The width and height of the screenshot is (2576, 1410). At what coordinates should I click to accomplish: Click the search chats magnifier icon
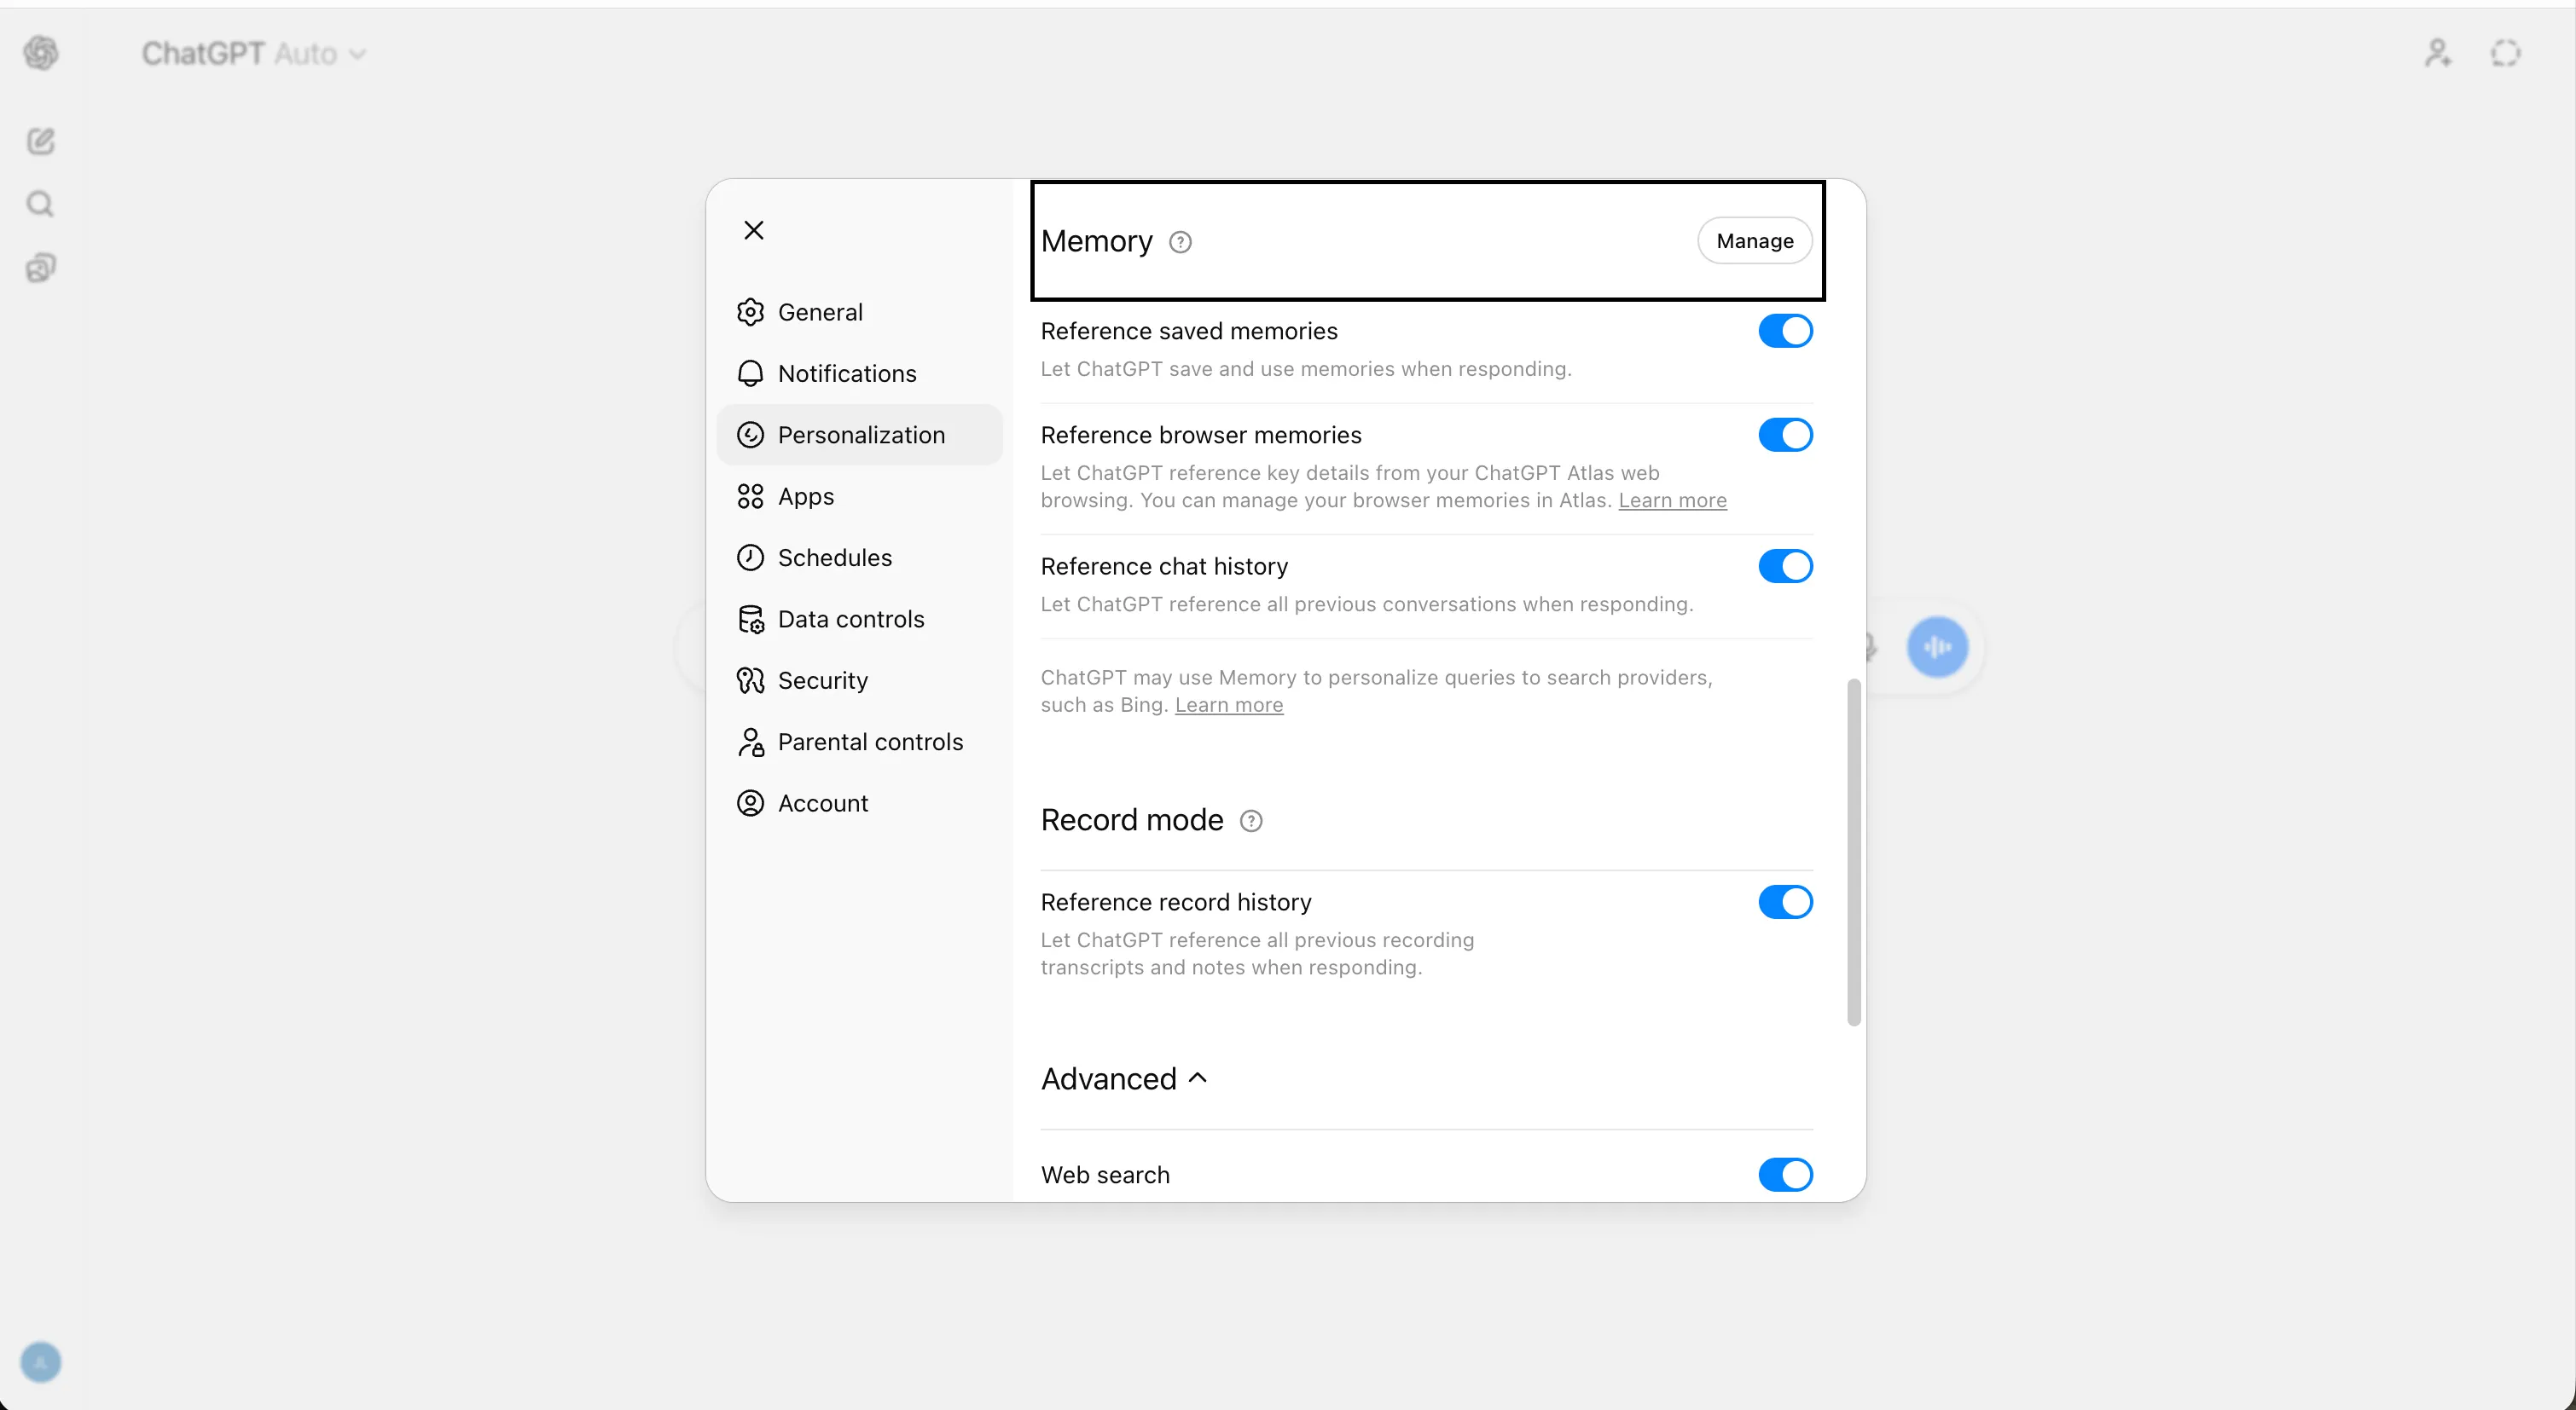[x=40, y=204]
